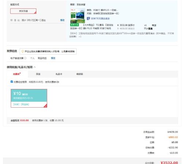Viewport: 183px width, 164px height.
Task: Open the 支持7天无理由退货 return policy link
Action: (x=100, y=19)
